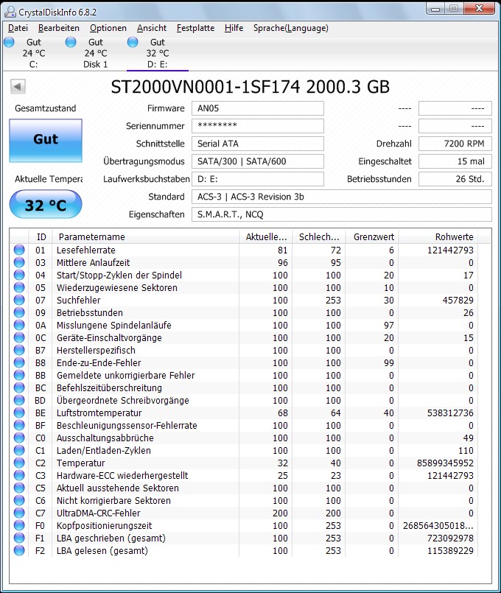Click the status orb of LBA geschrieben row
The height and width of the screenshot is (593, 501).
pyautogui.click(x=19, y=538)
